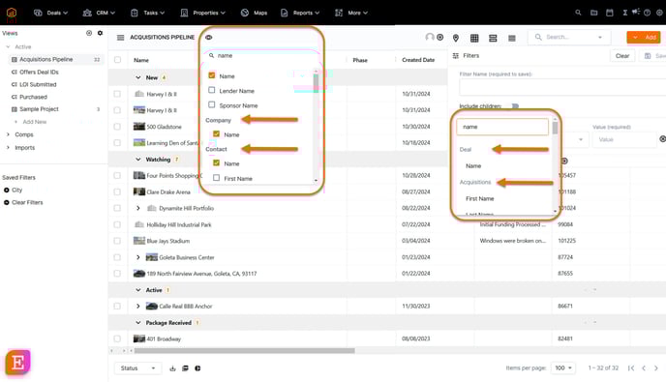This screenshot has width=666, height=382.
Task: Click the Filter Name input field
Action: point(562,87)
